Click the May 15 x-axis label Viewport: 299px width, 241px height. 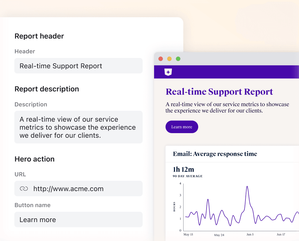(x=188, y=234)
